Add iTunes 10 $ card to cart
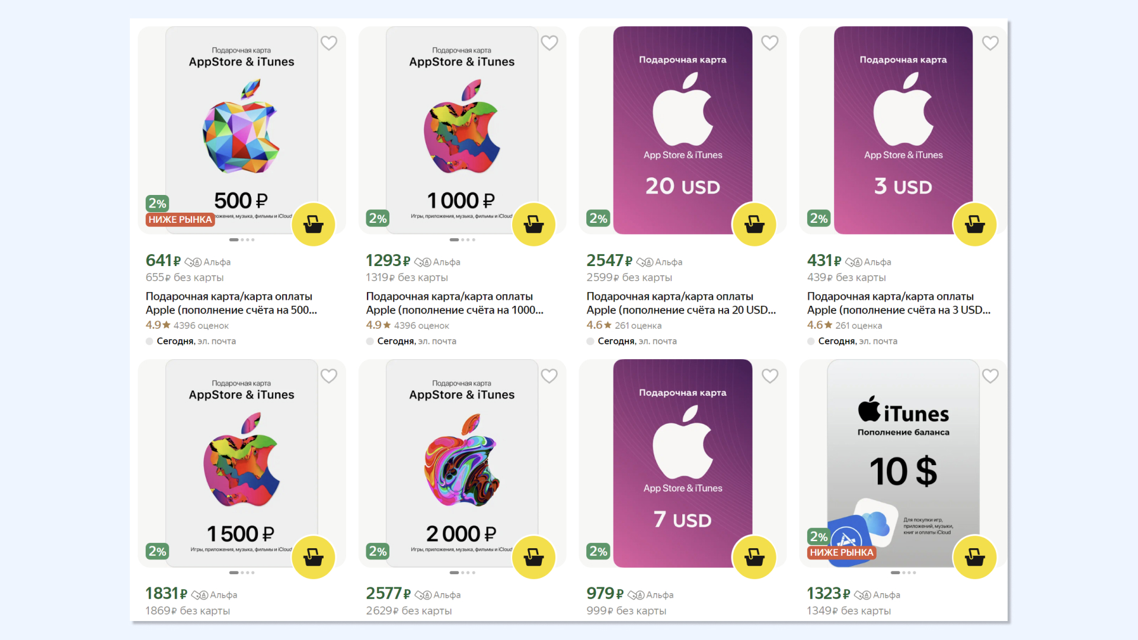The image size is (1138, 640). 974,558
